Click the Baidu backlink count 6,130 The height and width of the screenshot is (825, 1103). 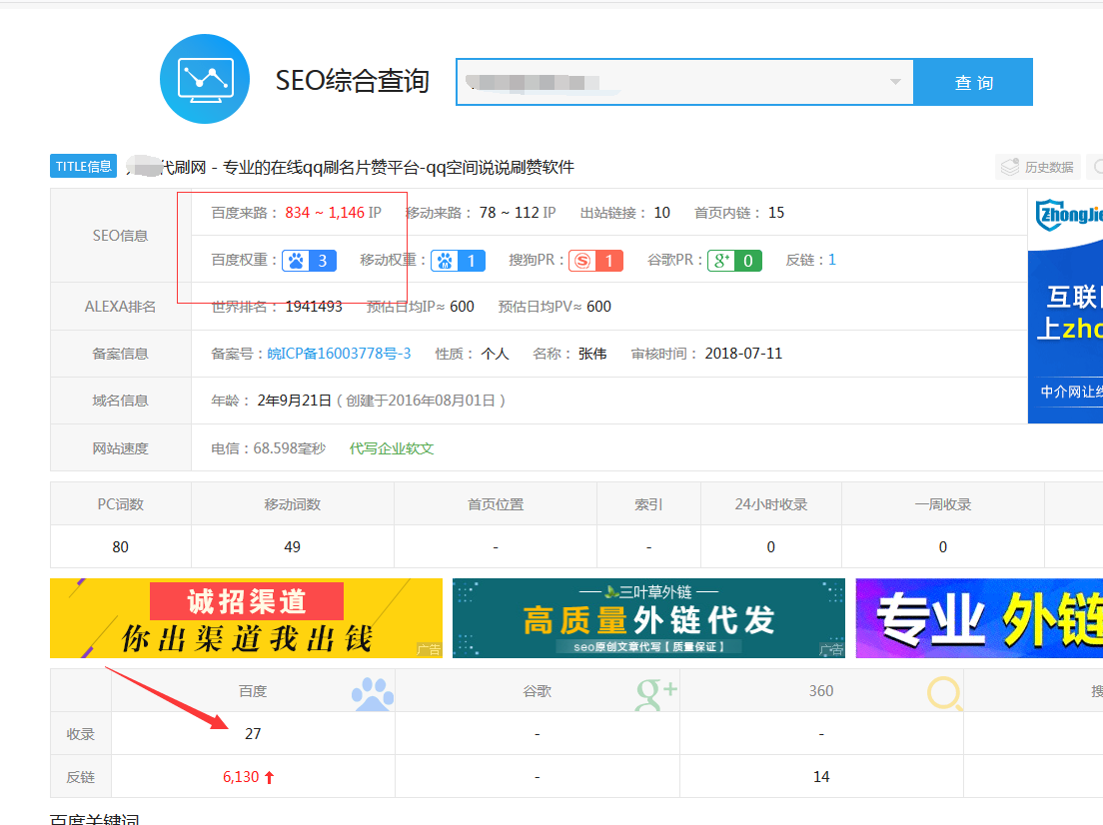241,777
